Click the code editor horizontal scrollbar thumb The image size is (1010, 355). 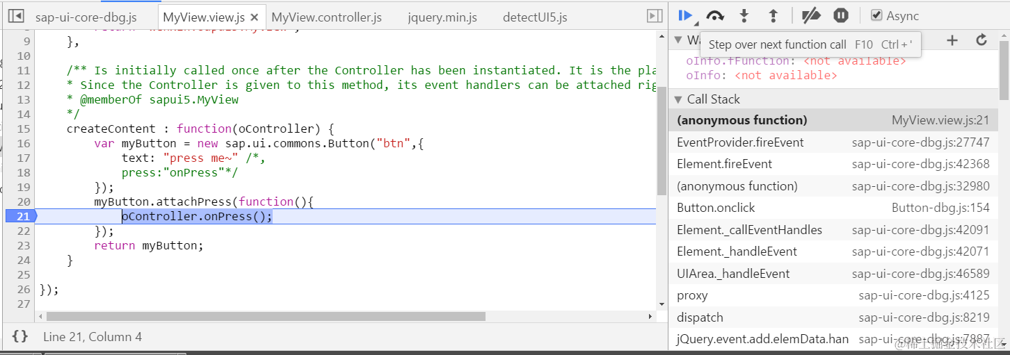pyautogui.click(x=266, y=316)
